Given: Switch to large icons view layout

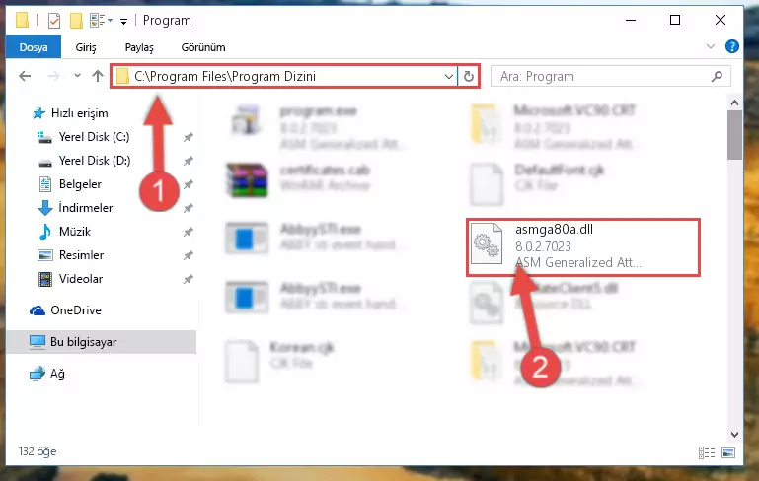Looking at the screenshot, I should pyautogui.click(x=728, y=452).
